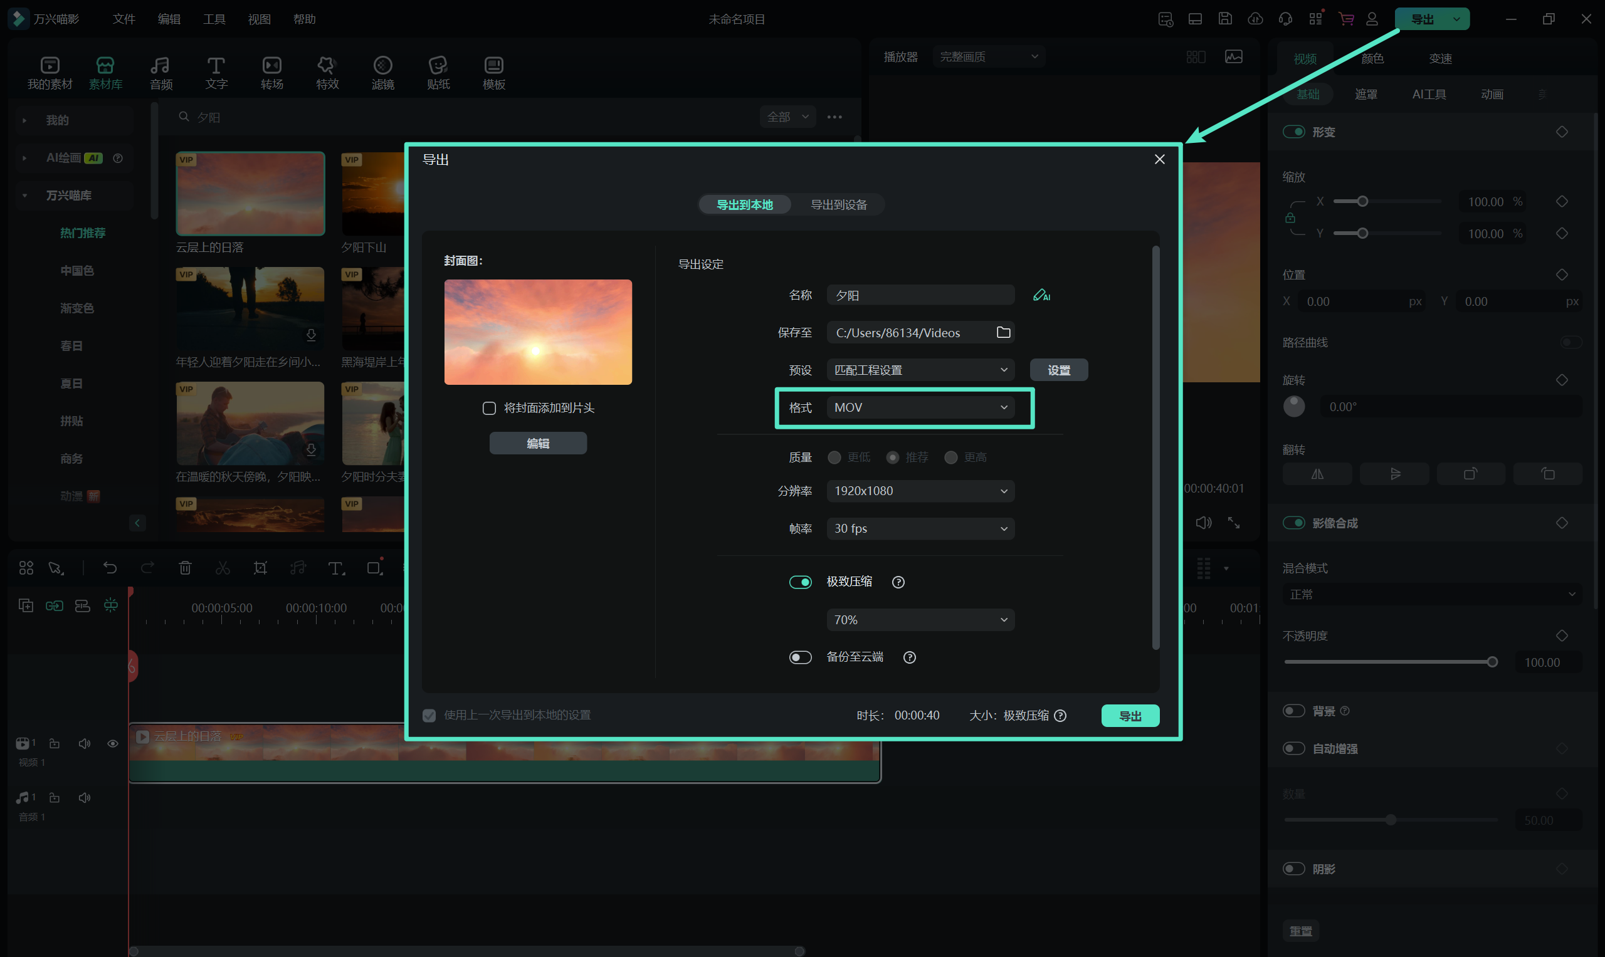Click the 设置 button beside preset
This screenshot has height=957, width=1605.
1058,370
